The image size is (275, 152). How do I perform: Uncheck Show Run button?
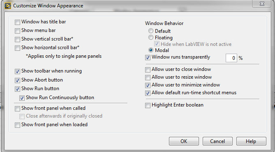[17, 89]
